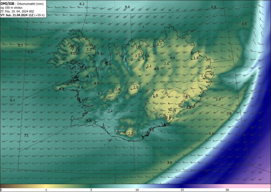The image size is (271, 192).
Task: Click the offshore value "2.9"
Action: point(218,99)
